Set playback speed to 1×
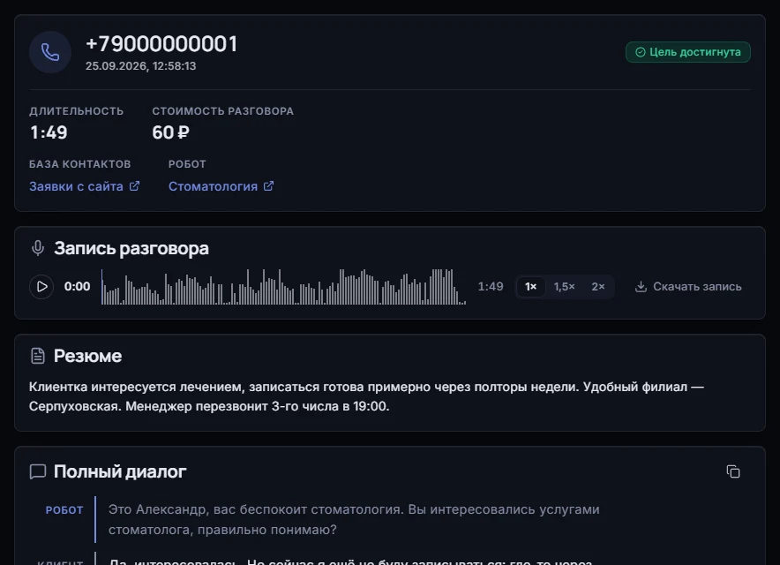Image resolution: width=780 pixels, height=565 pixels. point(531,287)
